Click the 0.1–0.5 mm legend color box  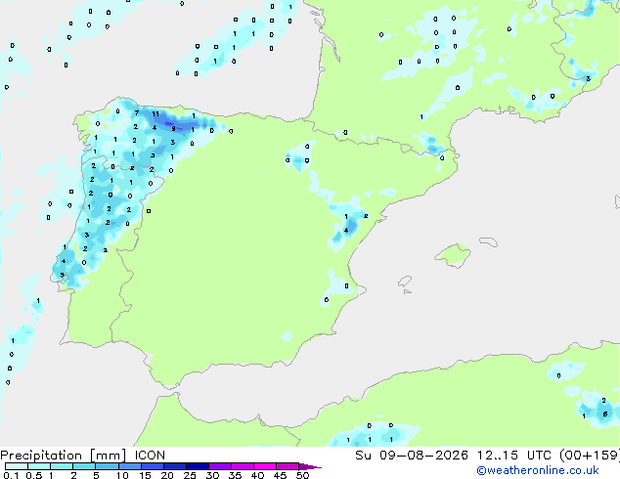pos(17,466)
